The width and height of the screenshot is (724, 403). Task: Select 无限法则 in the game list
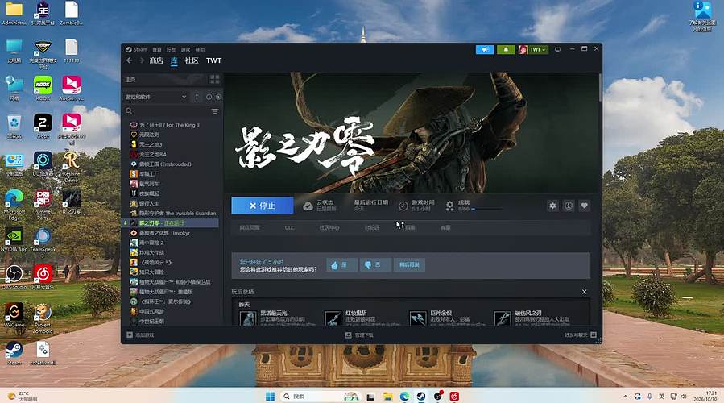[x=149, y=135]
